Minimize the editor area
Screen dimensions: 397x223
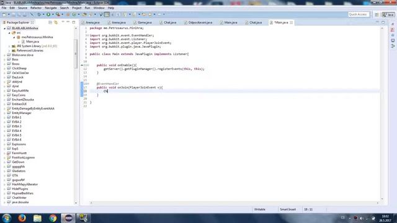tap(377, 22)
